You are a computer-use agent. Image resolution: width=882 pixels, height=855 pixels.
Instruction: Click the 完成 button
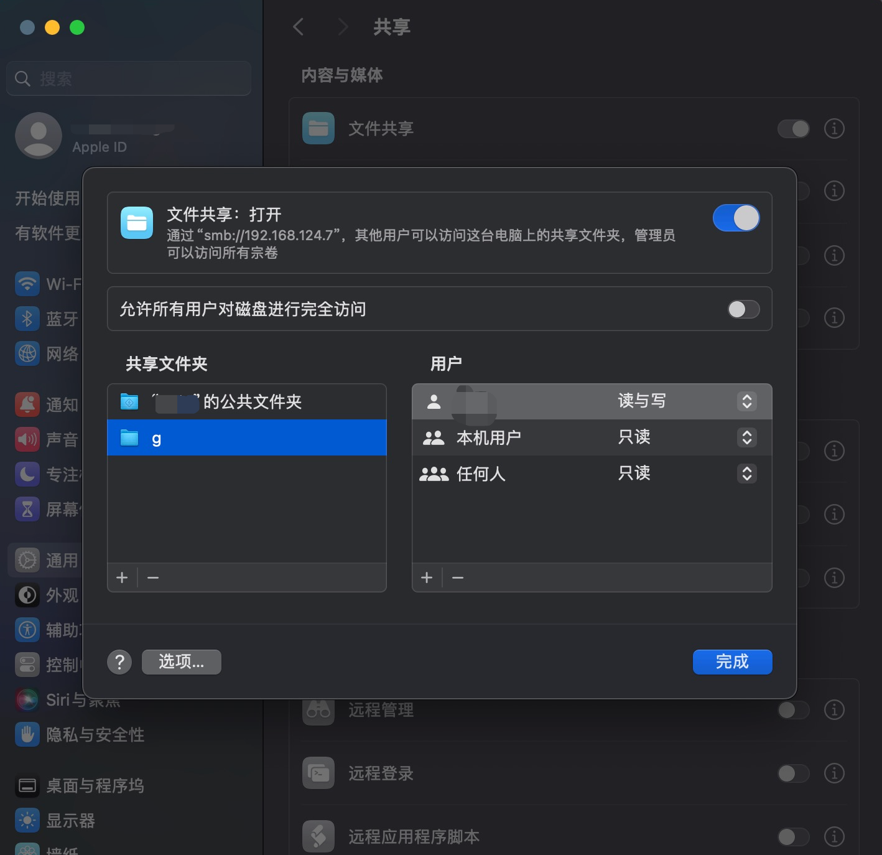tap(732, 662)
